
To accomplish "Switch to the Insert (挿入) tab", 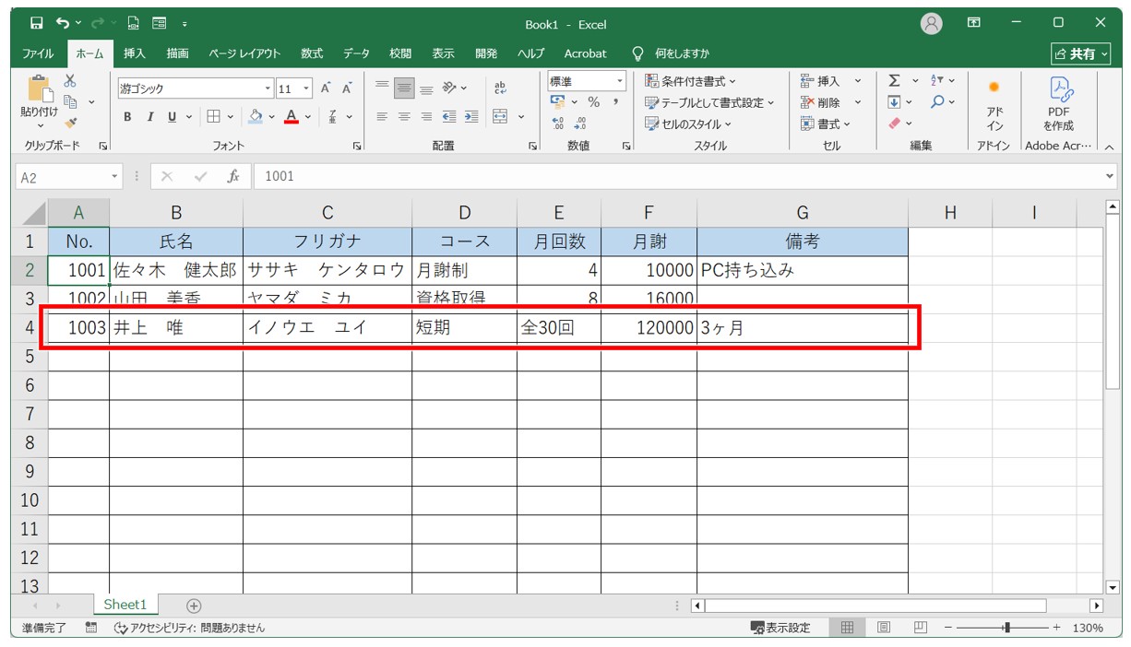I will 135,53.
